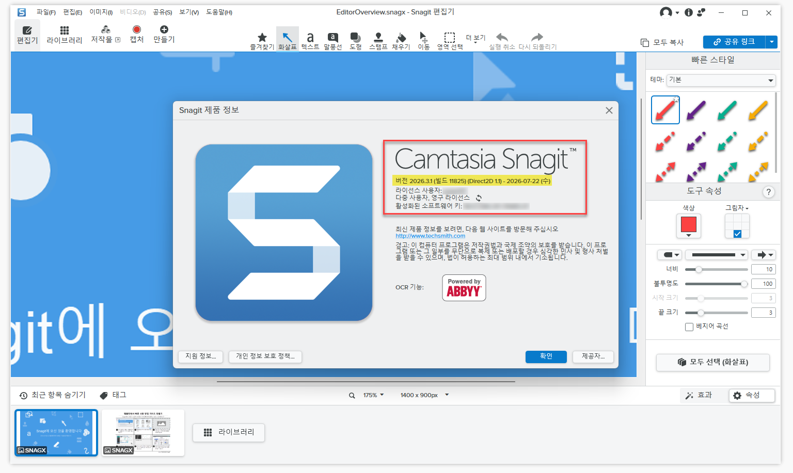Click the 모두 선택(화살표) button
The width and height of the screenshot is (793, 473).
click(713, 363)
